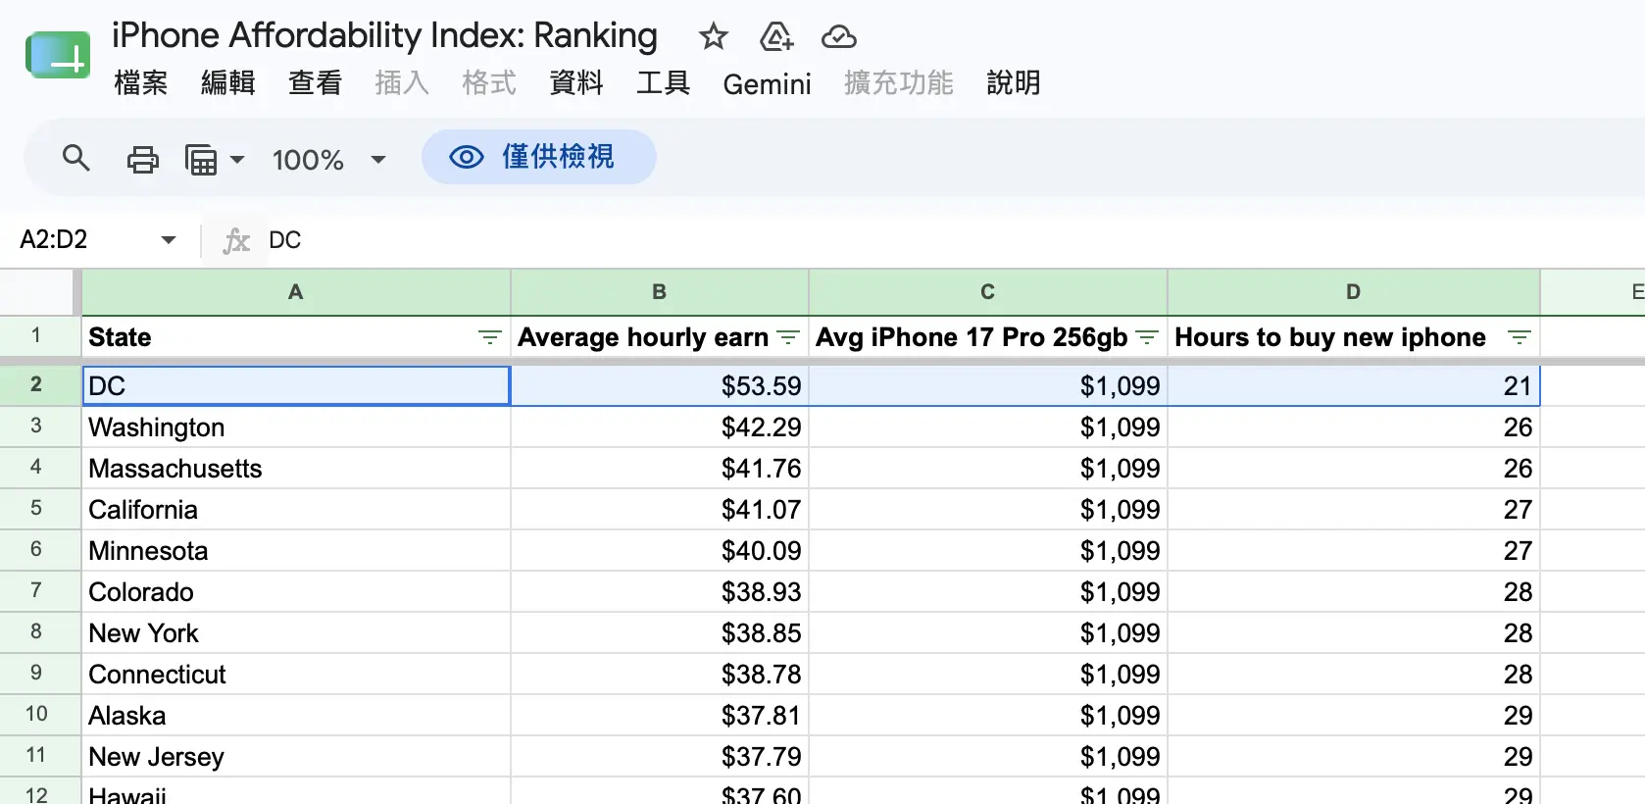
Task: Select column B header
Action: (x=660, y=292)
